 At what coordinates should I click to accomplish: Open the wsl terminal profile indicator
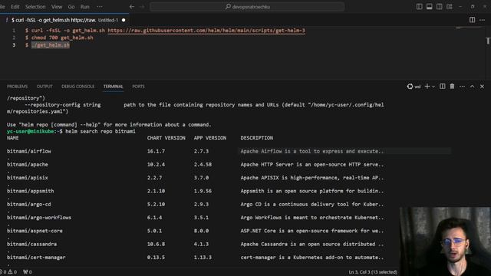pyautogui.click(x=414, y=87)
